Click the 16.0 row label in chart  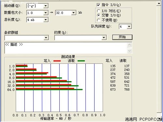click(11, 82)
